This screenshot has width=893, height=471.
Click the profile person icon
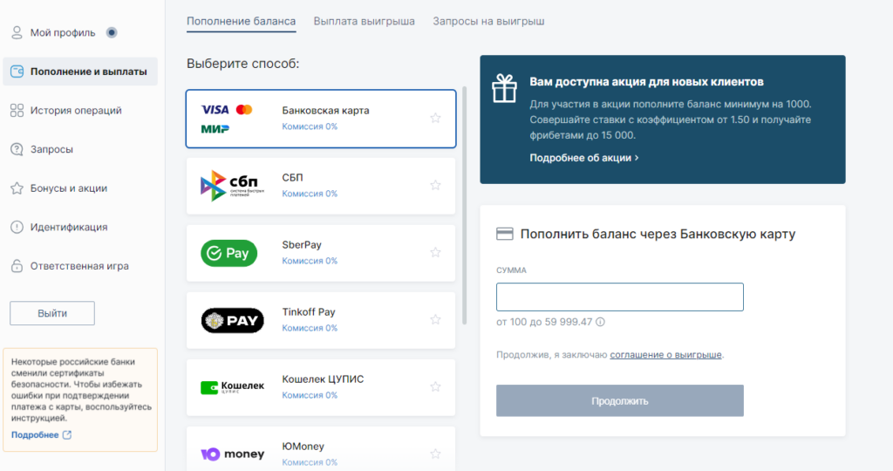[17, 32]
